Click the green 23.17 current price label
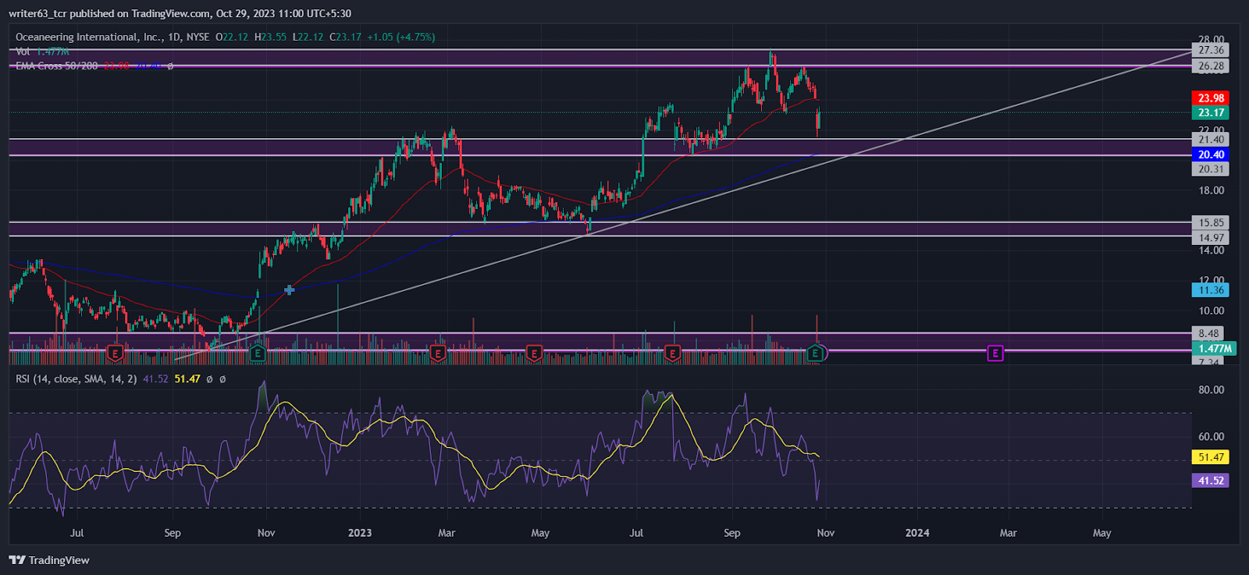 pyautogui.click(x=1211, y=112)
